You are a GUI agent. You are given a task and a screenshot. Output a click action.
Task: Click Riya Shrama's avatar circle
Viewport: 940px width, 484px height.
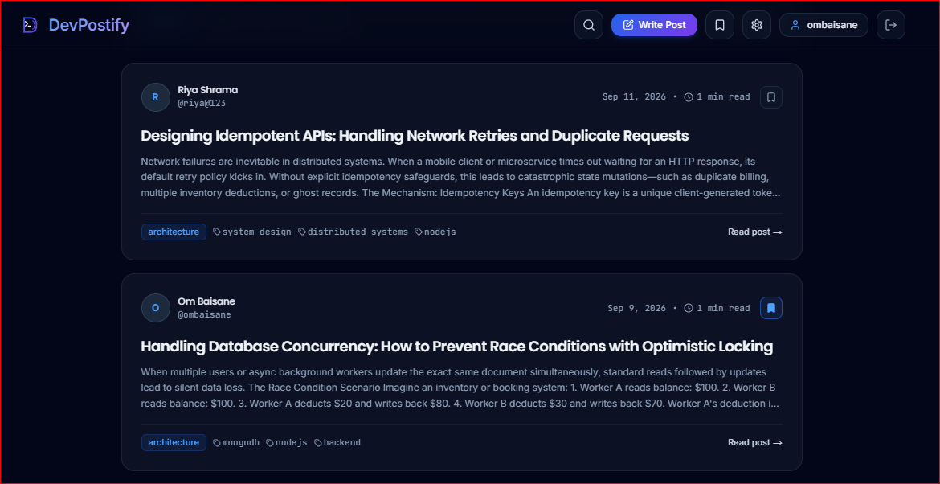pyautogui.click(x=156, y=97)
